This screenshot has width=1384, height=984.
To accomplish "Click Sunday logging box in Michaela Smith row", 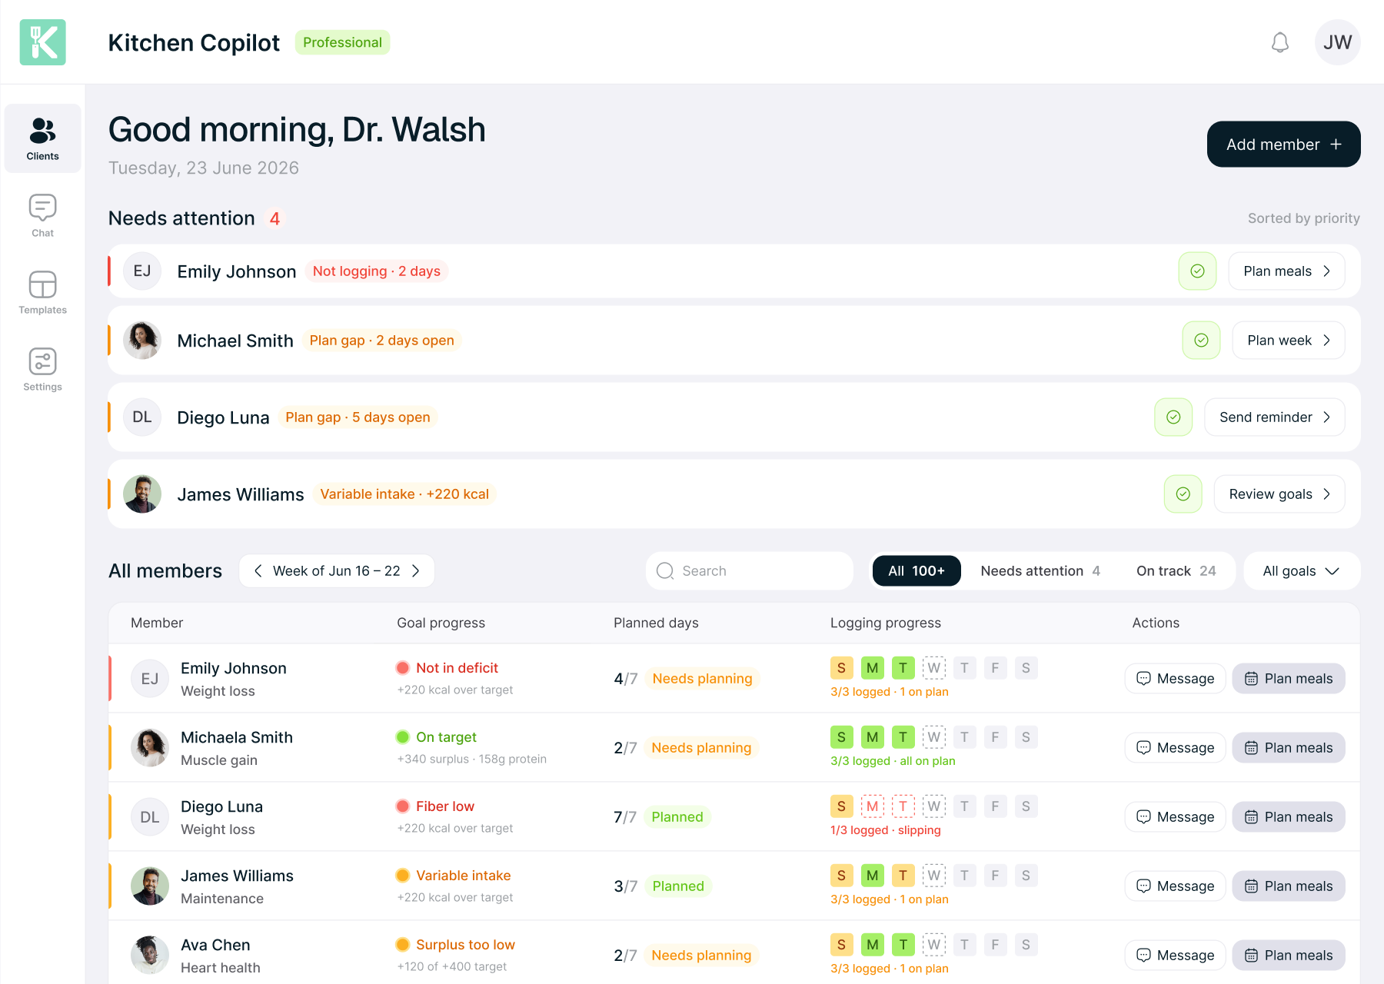I will pyautogui.click(x=842, y=737).
